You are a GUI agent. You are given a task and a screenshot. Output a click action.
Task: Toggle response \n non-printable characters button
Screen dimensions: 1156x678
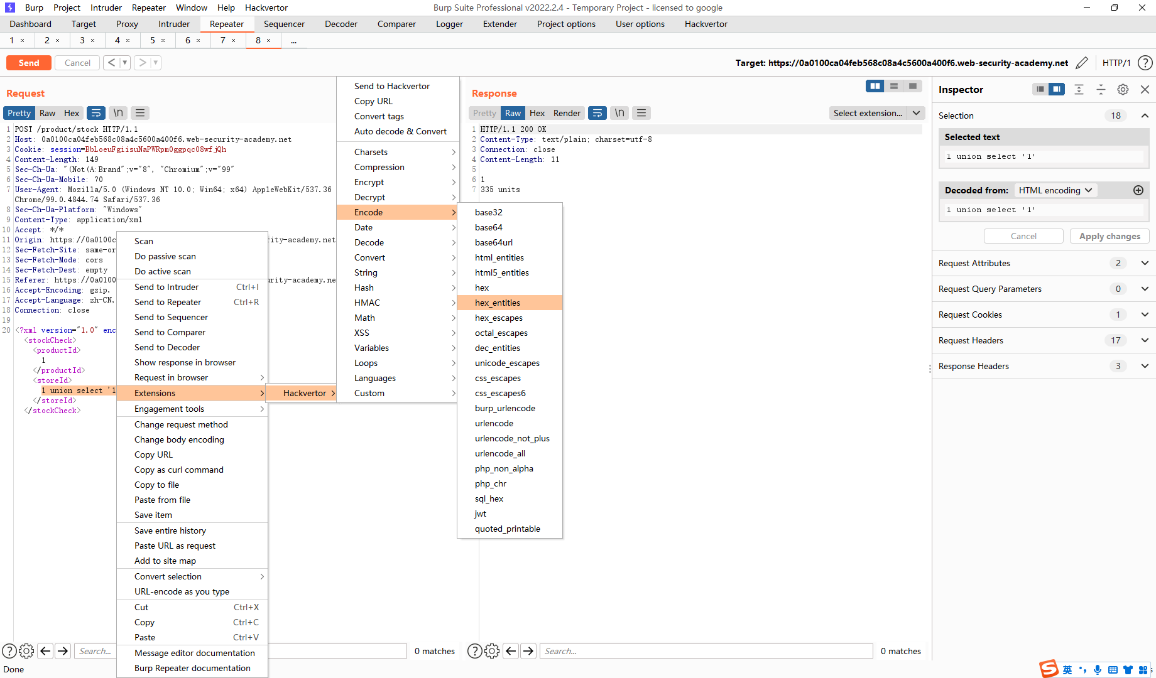pyautogui.click(x=619, y=113)
